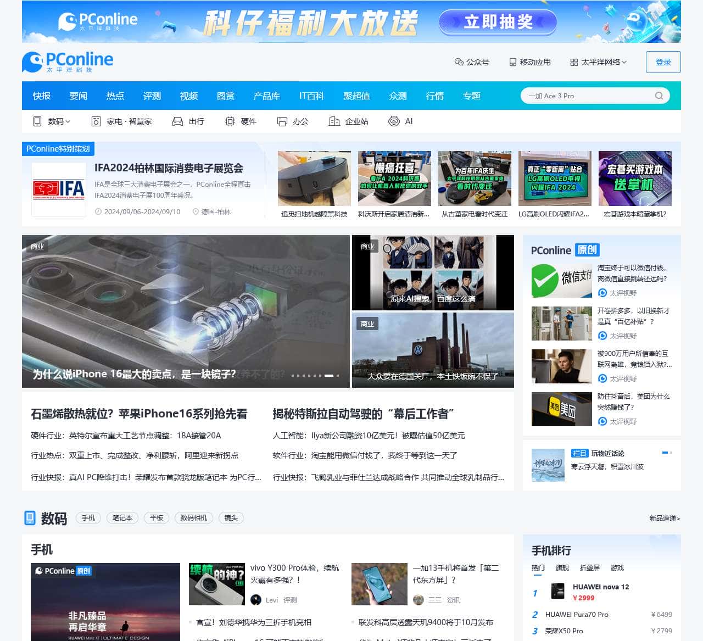703x641 pixels.
Task: Expand the 数码 category dropdown arrow
Action: click(68, 121)
